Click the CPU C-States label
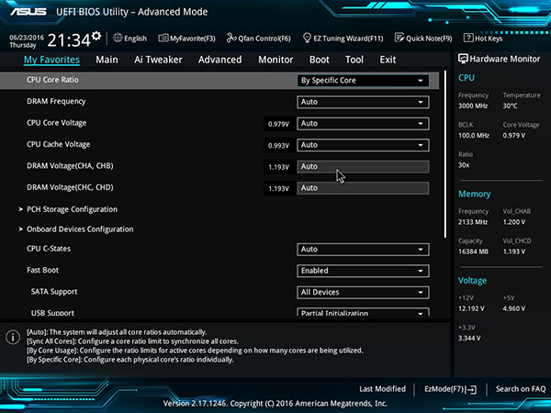This screenshot has width=551, height=413. [49, 249]
